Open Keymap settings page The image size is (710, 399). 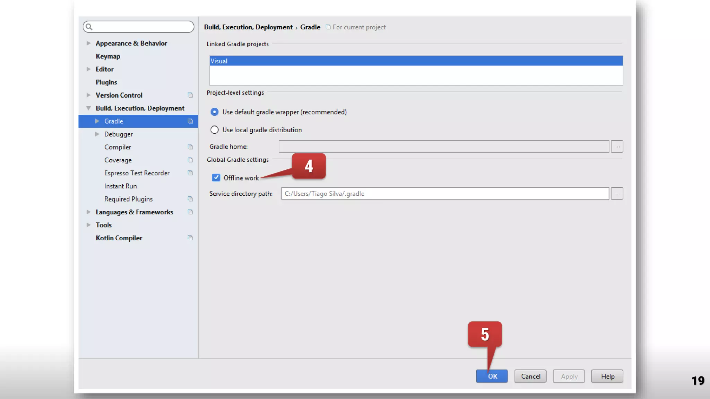(108, 56)
